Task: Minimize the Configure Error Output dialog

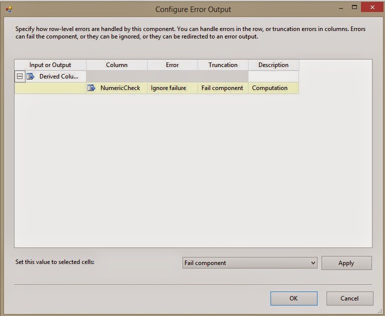Action: click(x=341, y=8)
